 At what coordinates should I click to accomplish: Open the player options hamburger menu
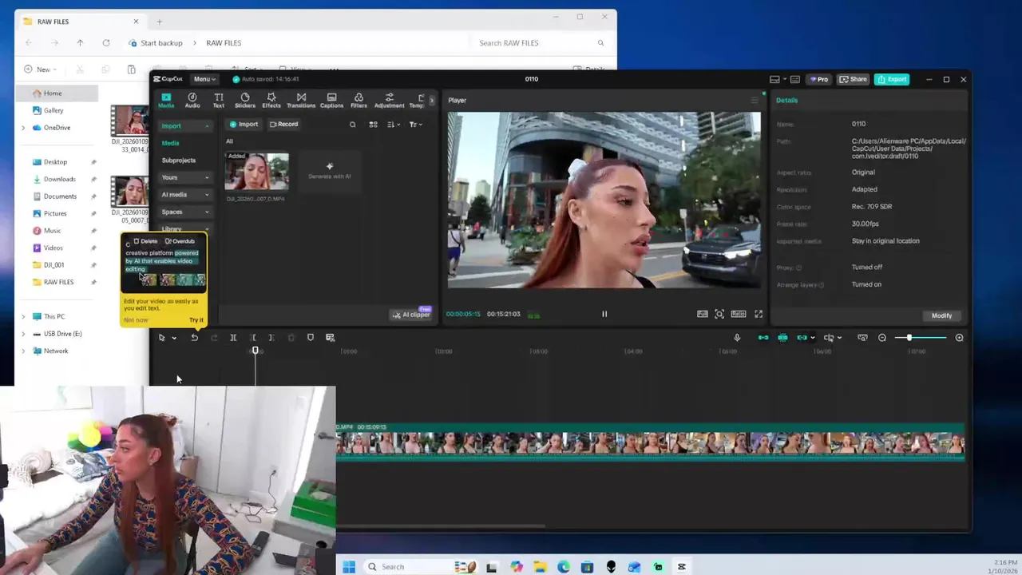[754, 101]
